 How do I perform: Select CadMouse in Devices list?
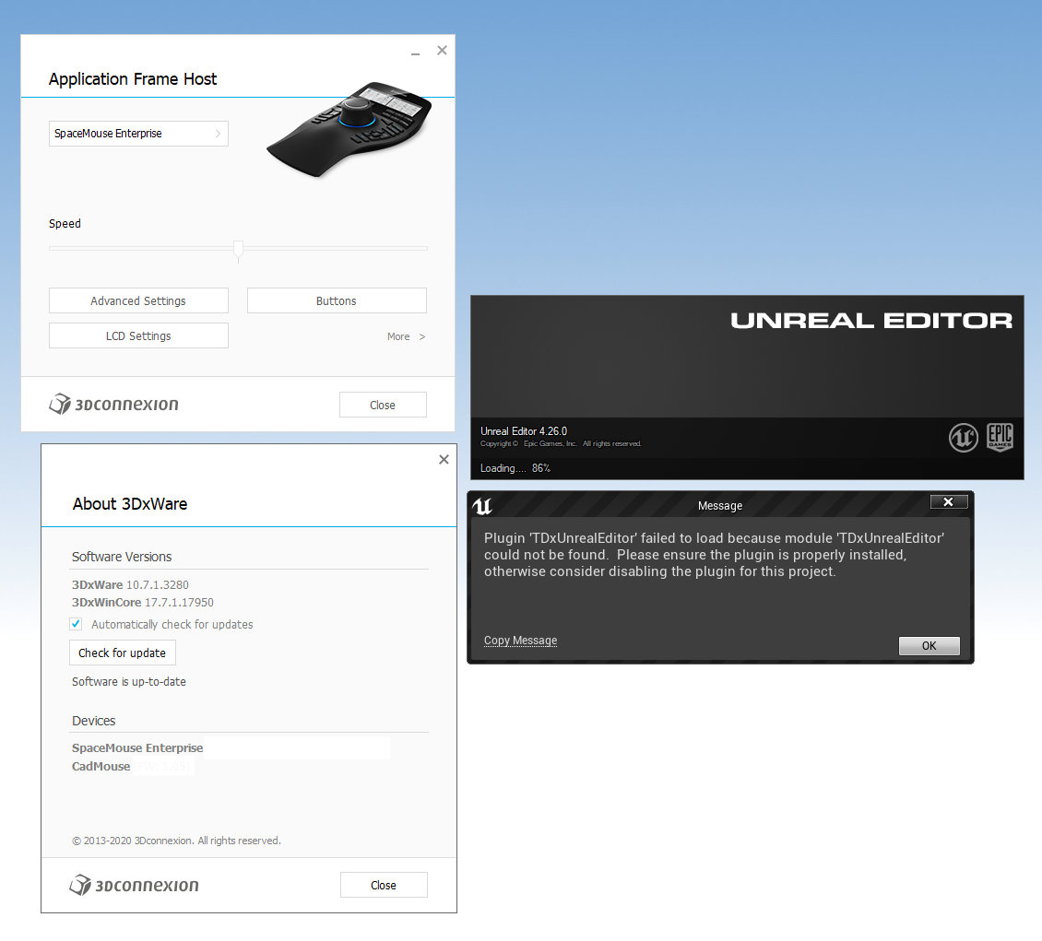(101, 766)
